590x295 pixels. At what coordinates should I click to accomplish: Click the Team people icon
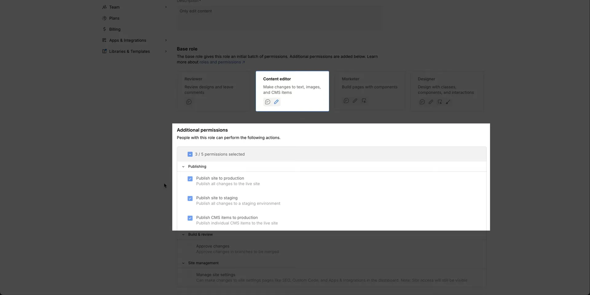pos(104,7)
